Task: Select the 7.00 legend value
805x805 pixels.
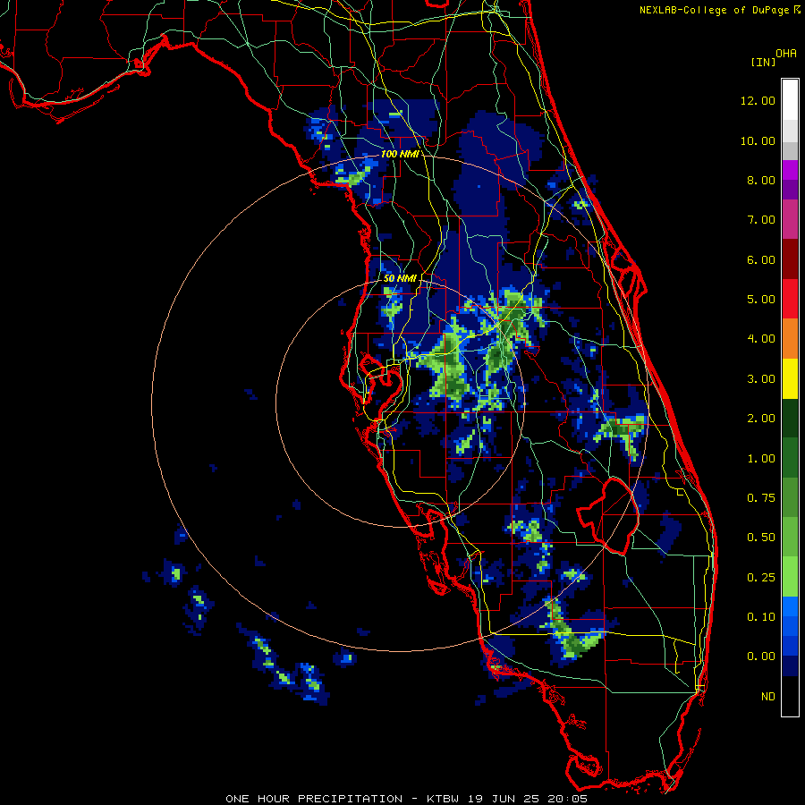Action: [x=761, y=220]
